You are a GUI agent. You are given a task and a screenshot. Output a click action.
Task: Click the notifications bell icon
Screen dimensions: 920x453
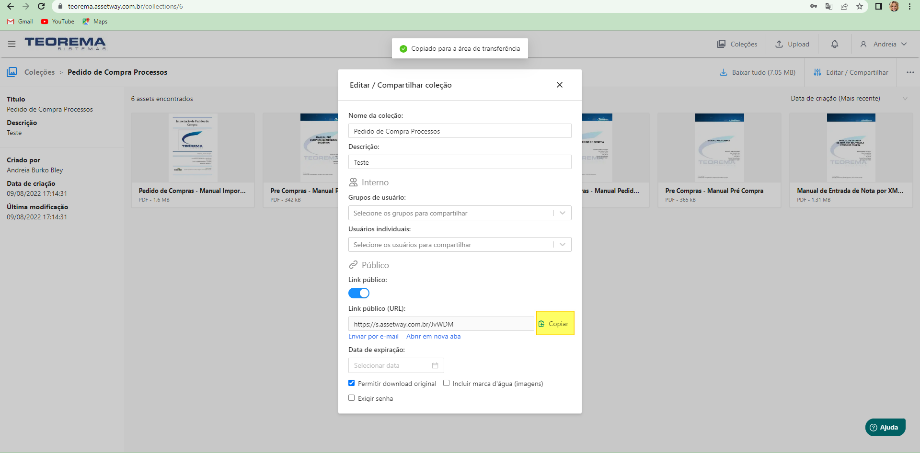(835, 44)
